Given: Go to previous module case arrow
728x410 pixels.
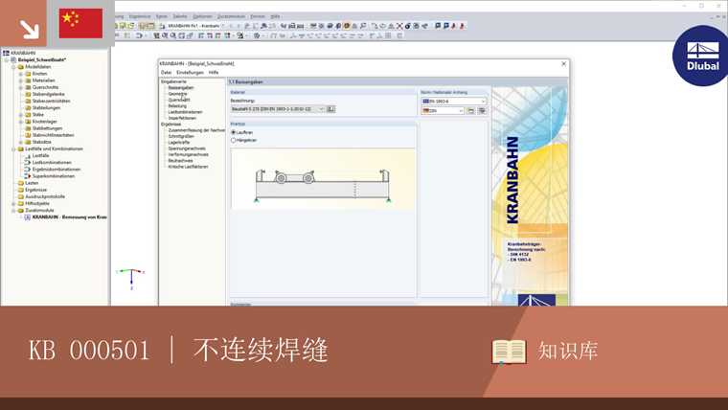Looking at the screenshot, I should (x=231, y=26).
